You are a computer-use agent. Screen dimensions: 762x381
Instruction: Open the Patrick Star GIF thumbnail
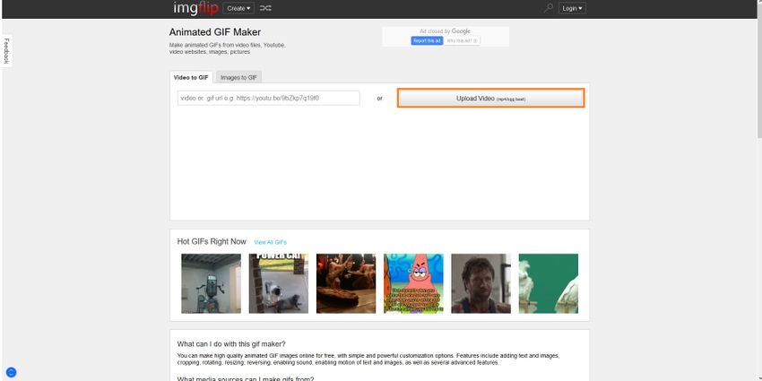point(413,283)
